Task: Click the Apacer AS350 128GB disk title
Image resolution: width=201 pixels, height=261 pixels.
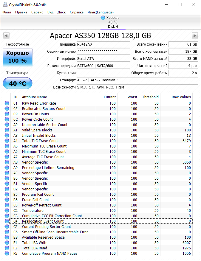Action: pyautogui.click(x=100, y=36)
